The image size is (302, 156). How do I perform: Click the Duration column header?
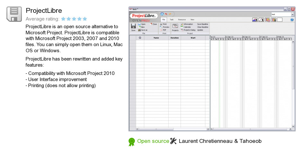coord(174,38)
